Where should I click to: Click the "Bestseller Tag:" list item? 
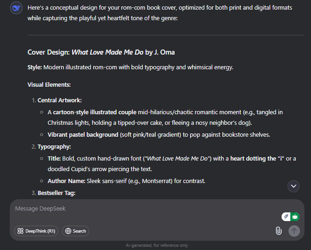coord(57,193)
